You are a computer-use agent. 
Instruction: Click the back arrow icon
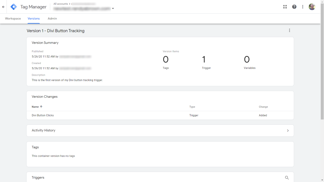tap(3, 7)
